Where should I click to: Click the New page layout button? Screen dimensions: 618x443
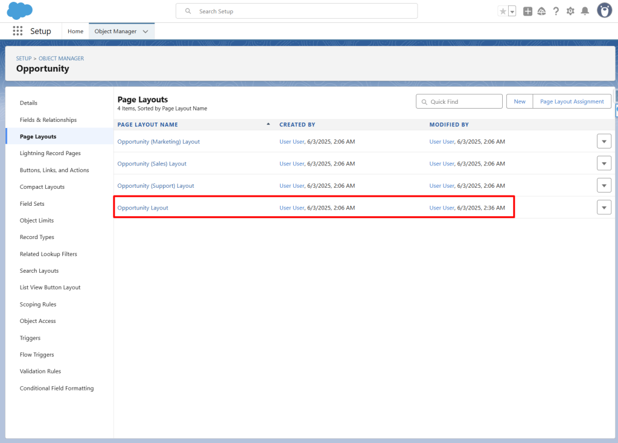click(520, 101)
